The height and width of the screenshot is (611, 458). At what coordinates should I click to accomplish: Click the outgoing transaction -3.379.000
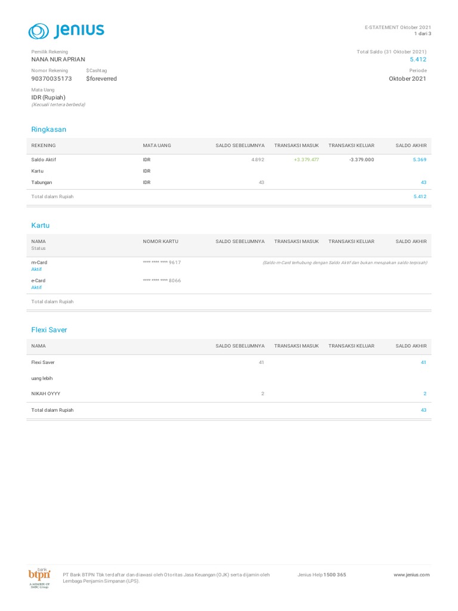[x=362, y=159]
